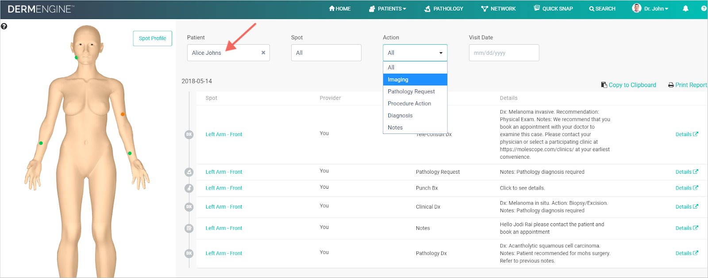
Task: Click the notification bell icon
Action: (x=685, y=8)
